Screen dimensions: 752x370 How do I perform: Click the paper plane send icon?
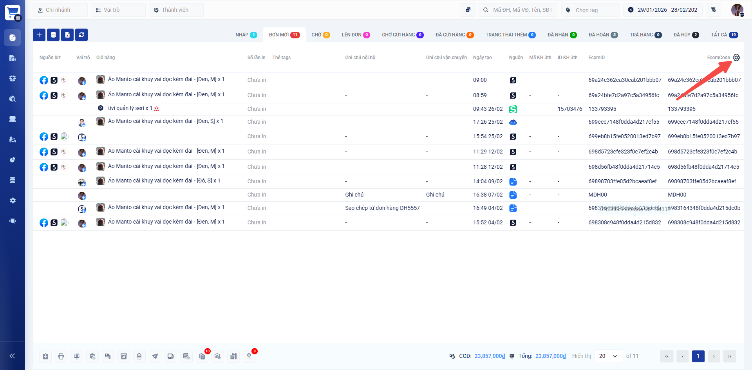tap(155, 356)
